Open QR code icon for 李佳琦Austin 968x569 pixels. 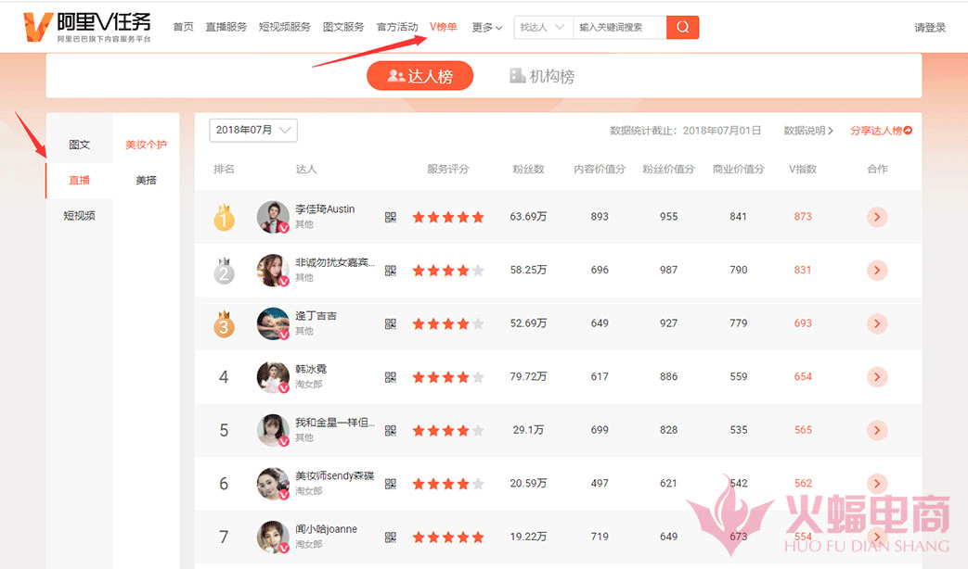coord(391,217)
